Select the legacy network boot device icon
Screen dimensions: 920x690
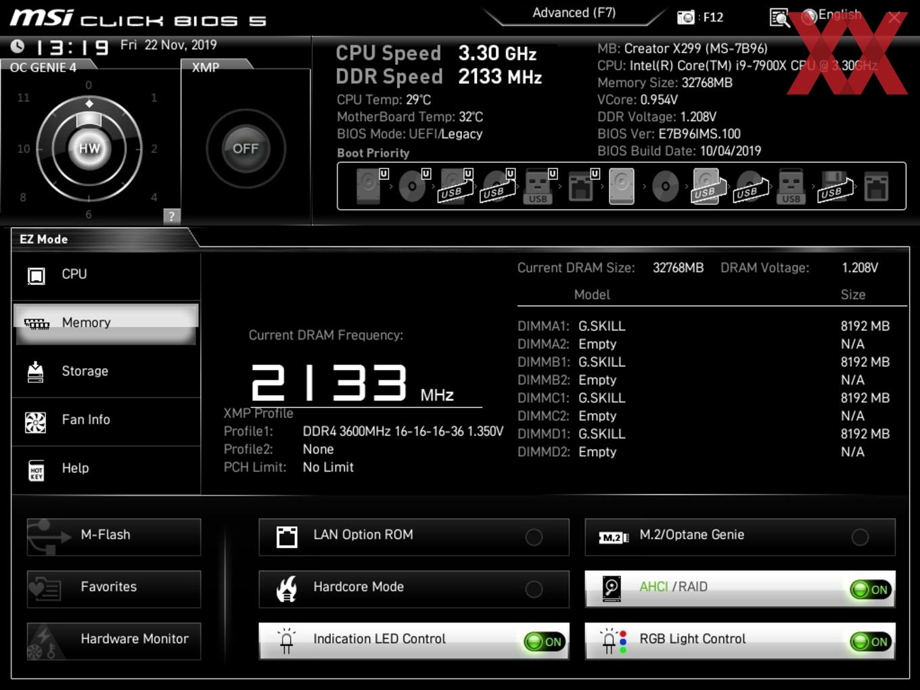point(876,186)
